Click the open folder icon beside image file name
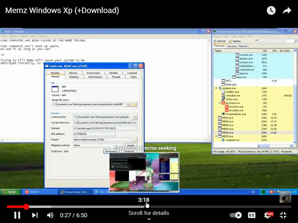Screen dimensions: 298x223 [134, 104]
